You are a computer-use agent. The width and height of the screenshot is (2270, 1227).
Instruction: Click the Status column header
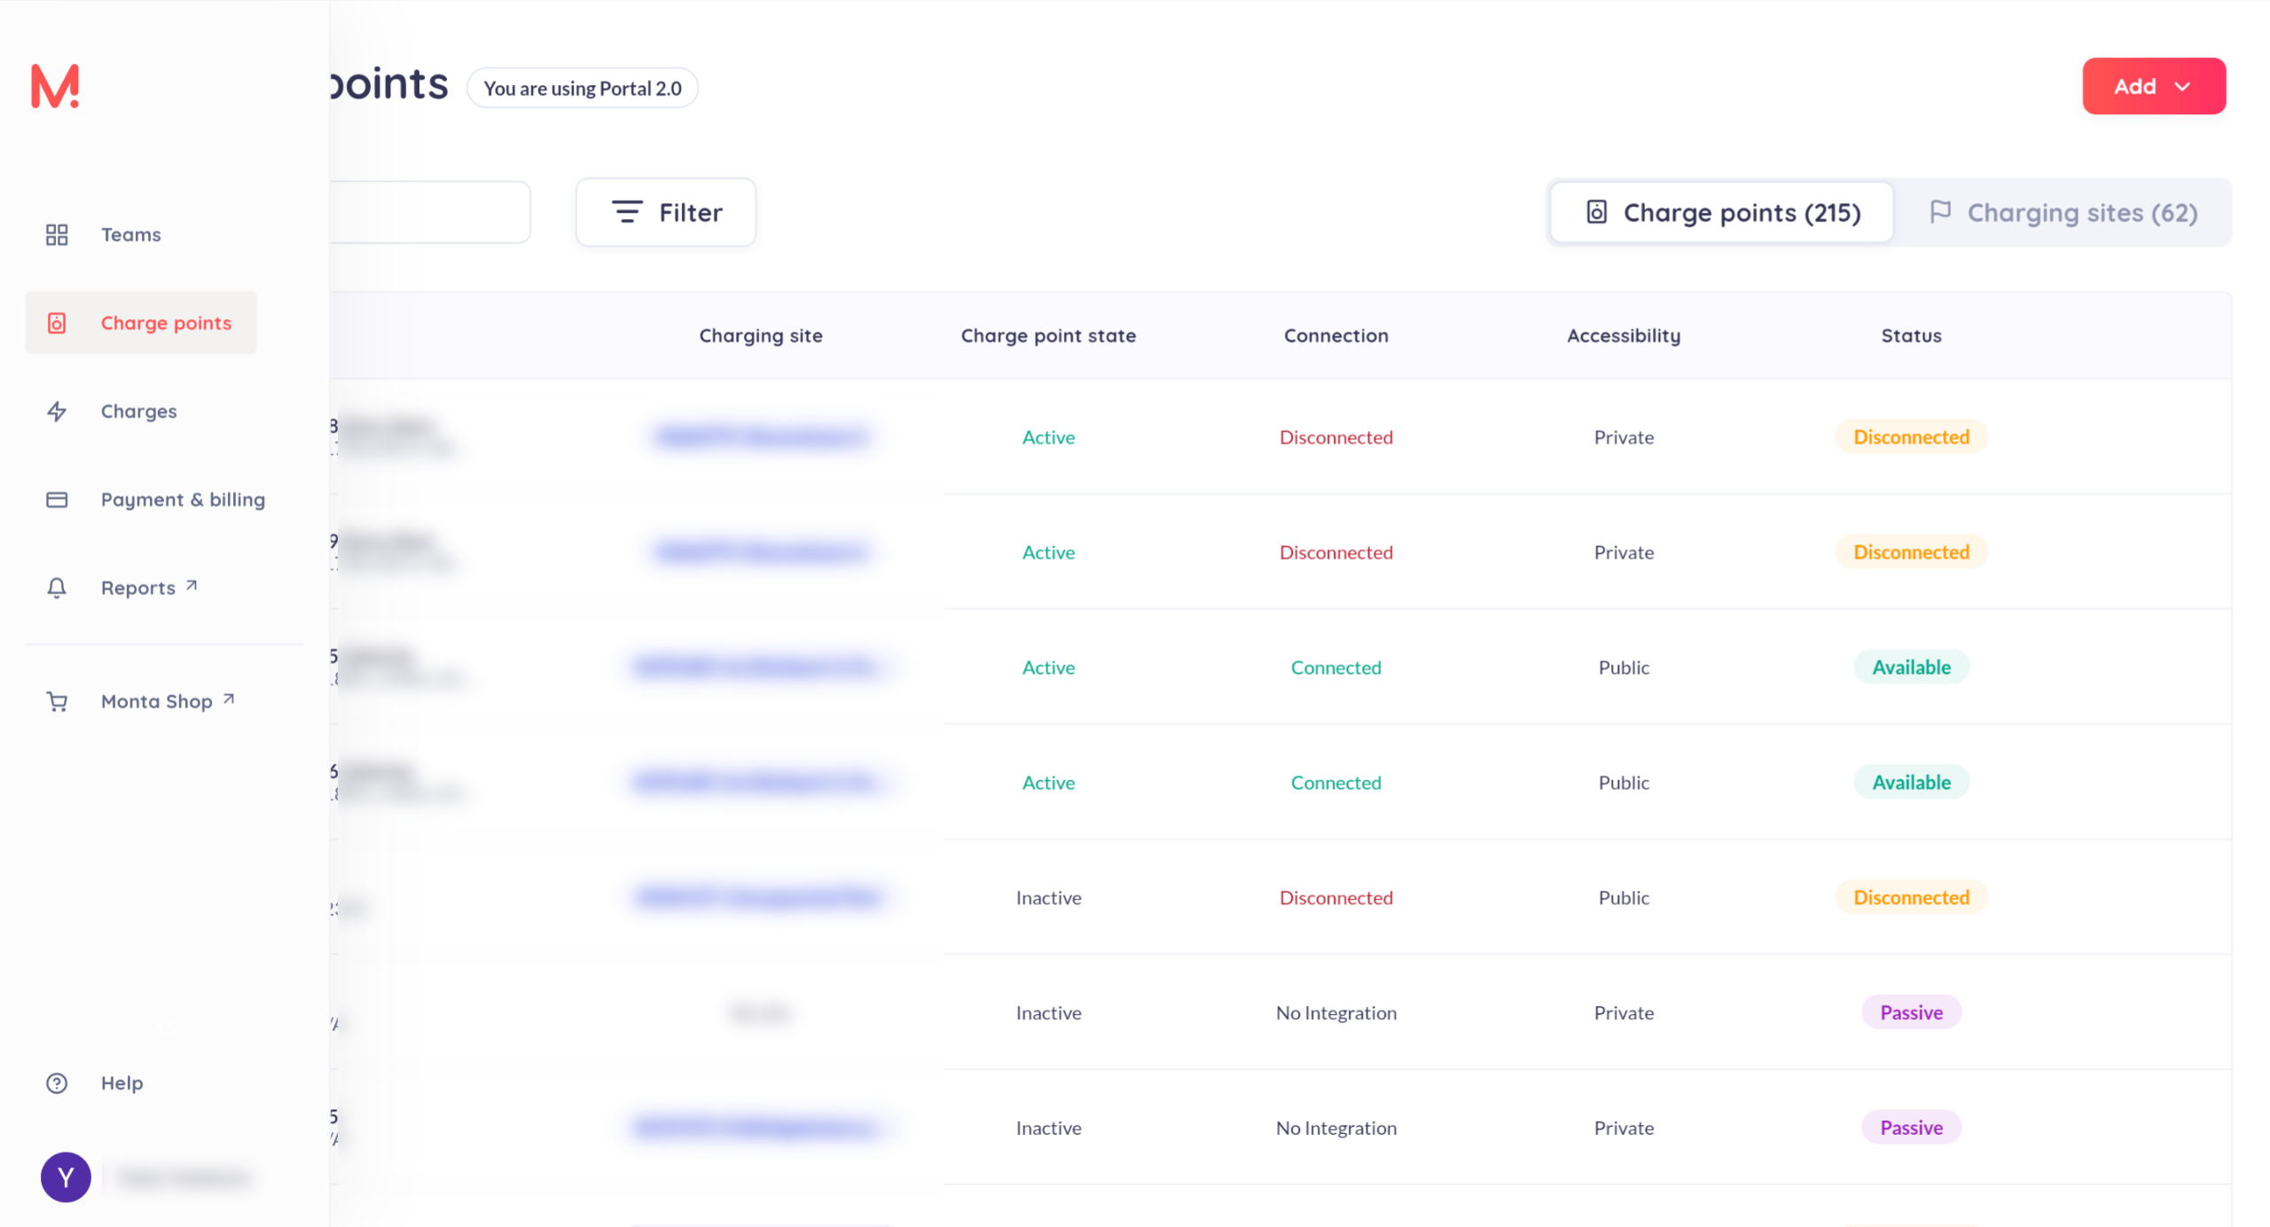(x=1911, y=336)
